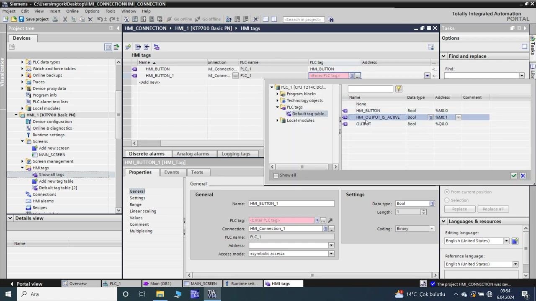The image size is (536, 301).
Task: Select the Selection radio button
Action: click(x=447, y=200)
